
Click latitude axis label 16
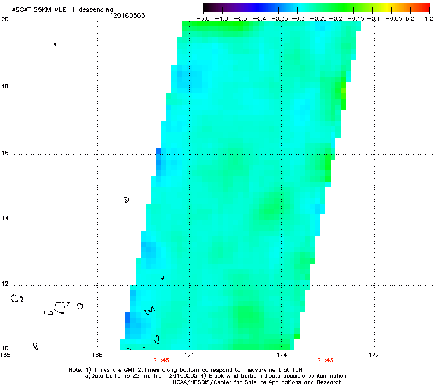click(x=5, y=153)
